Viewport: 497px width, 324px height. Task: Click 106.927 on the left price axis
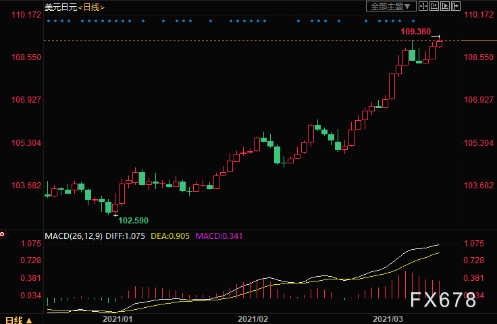pyautogui.click(x=26, y=99)
